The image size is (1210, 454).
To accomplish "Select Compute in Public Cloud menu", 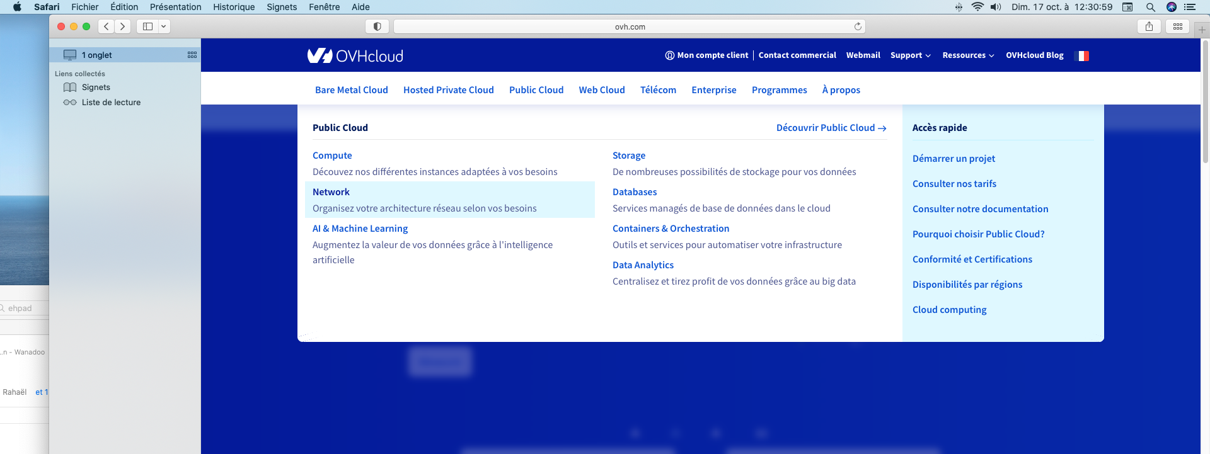I will [332, 156].
